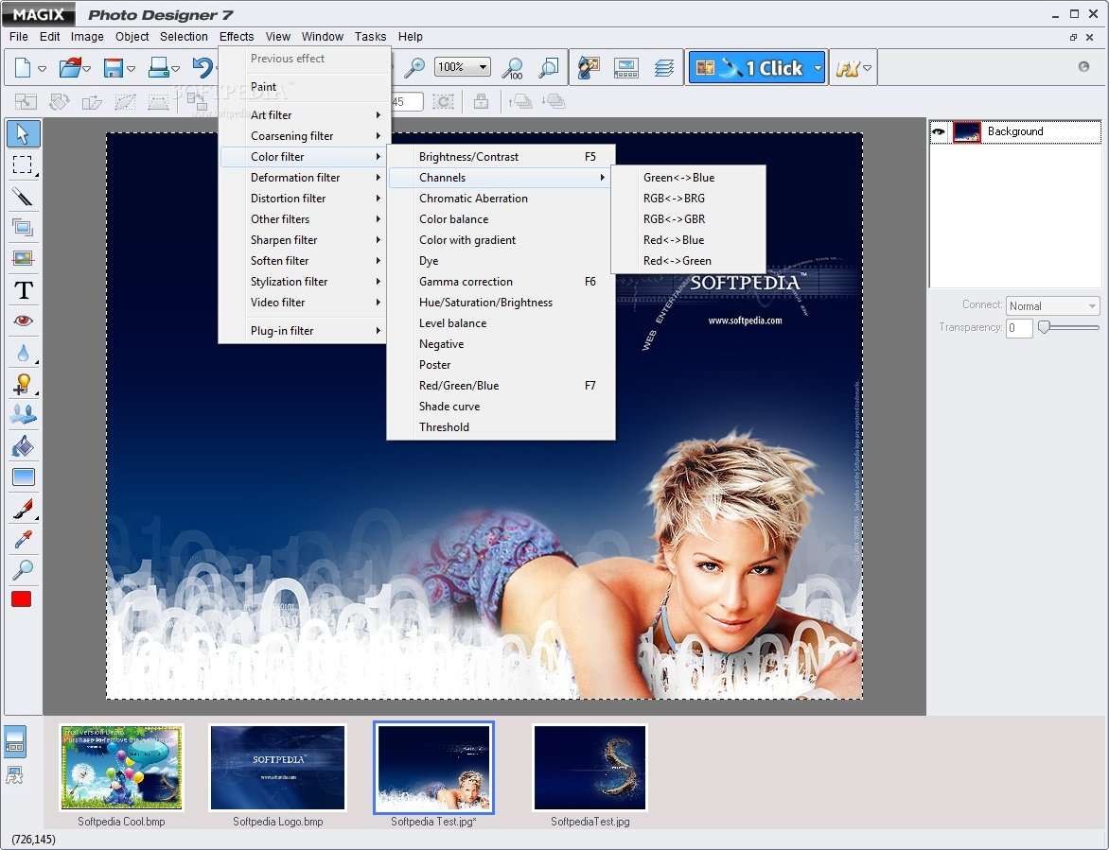
Task: Open the New document dropdown arrow
Action: (x=42, y=68)
